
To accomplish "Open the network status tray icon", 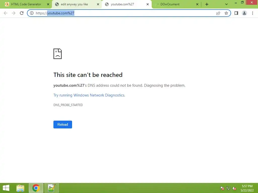I will [228, 188].
